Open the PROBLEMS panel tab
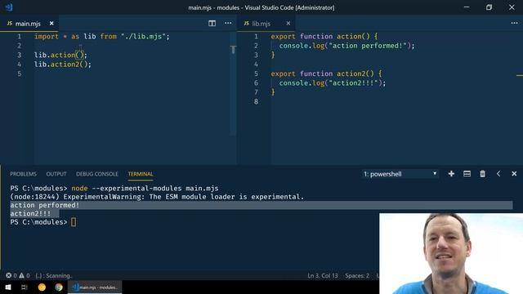Viewport: 523px width, 294px height. (x=23, y=174)
